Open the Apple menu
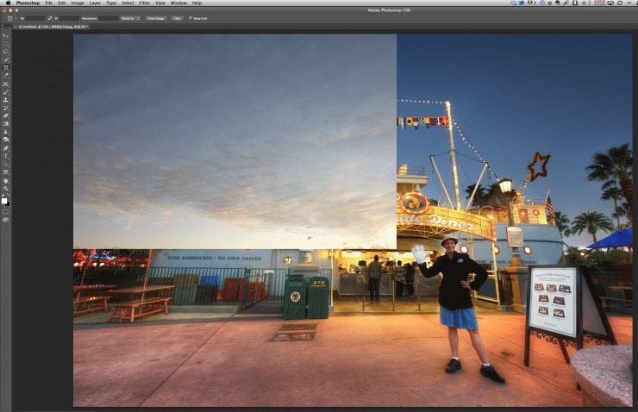The image size is (638, 412). pos(8,3)
